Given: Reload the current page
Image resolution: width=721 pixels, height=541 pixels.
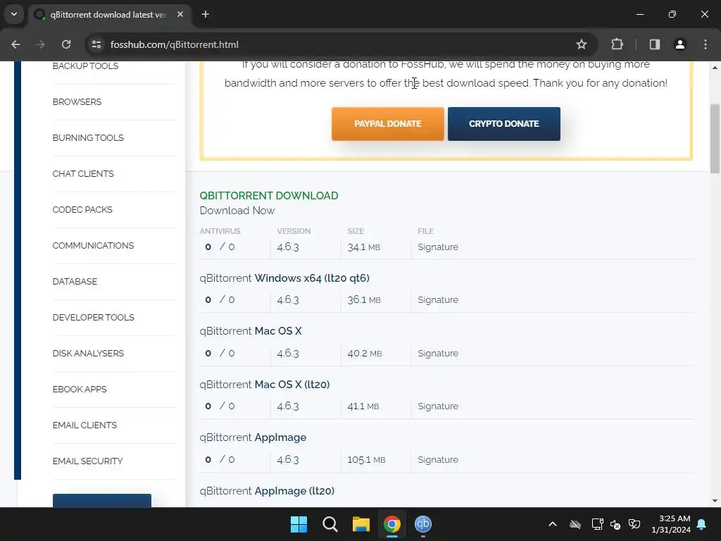Looking at the screenshot, I should tap(66, 44).
